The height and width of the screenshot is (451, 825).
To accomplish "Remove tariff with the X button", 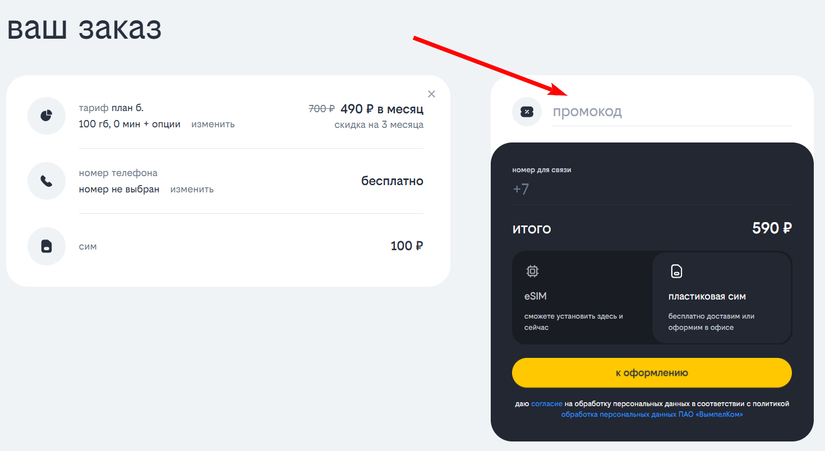I will [431, 94].
